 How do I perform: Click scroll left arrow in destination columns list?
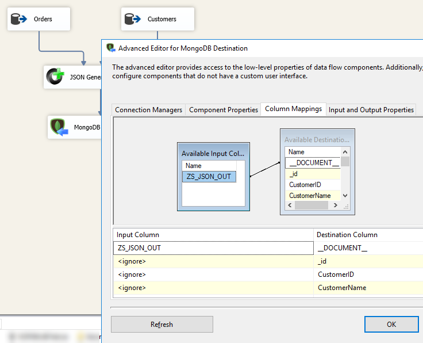(x=290, y=205)
